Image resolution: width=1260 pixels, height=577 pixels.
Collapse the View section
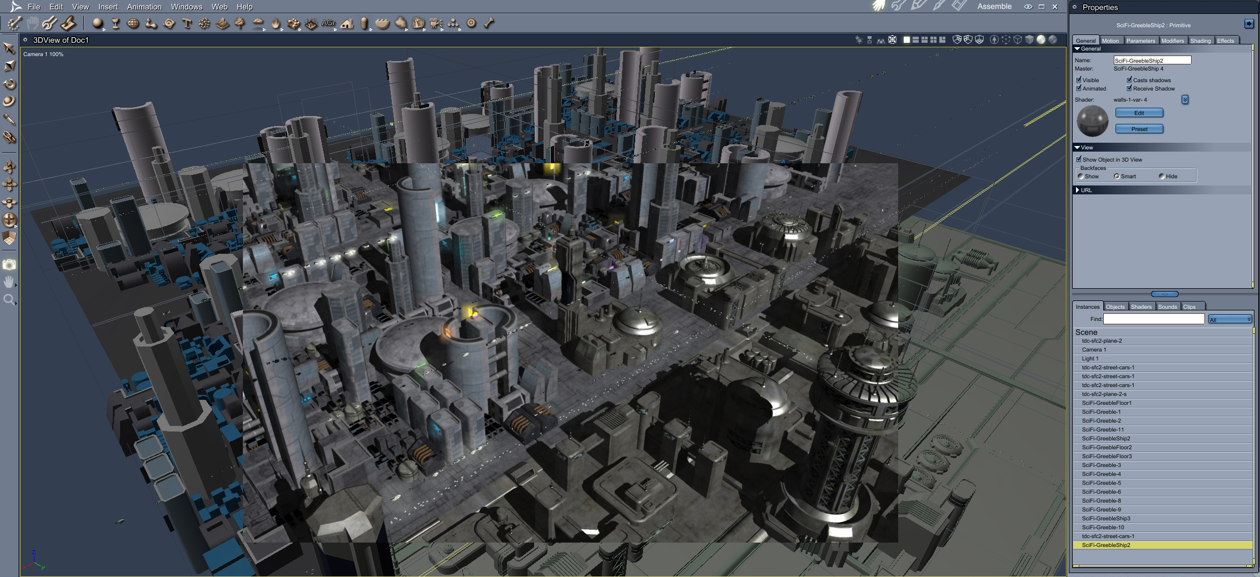click(x=1077, y=148)
